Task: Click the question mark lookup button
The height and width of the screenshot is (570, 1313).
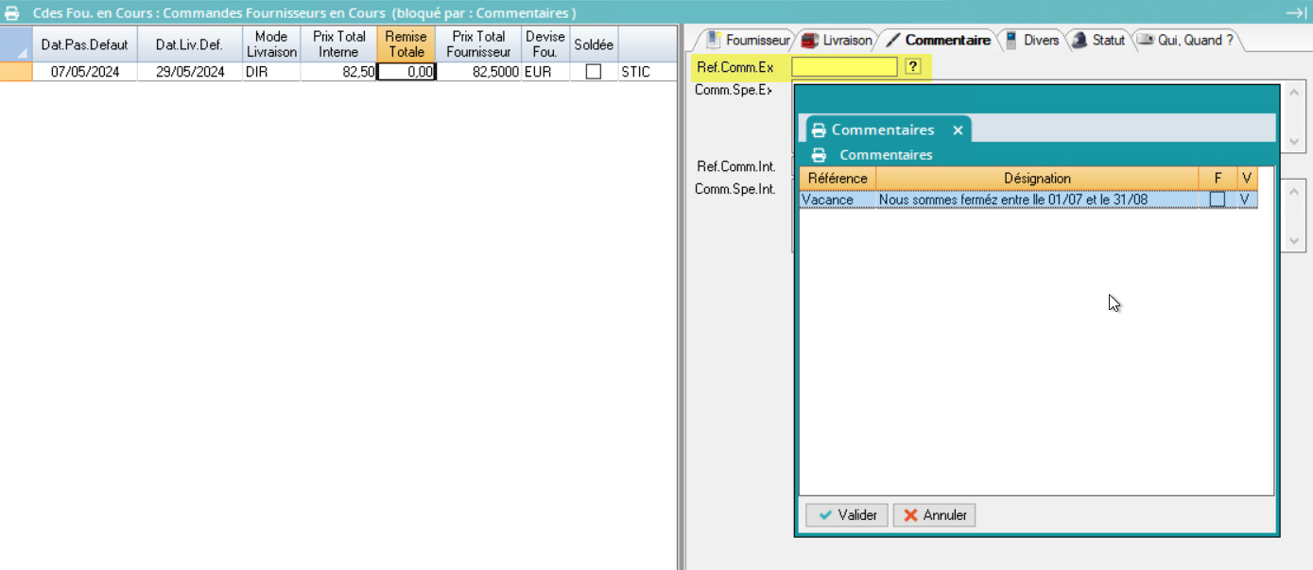Action: pyautogui.click(x=912, y=67)
